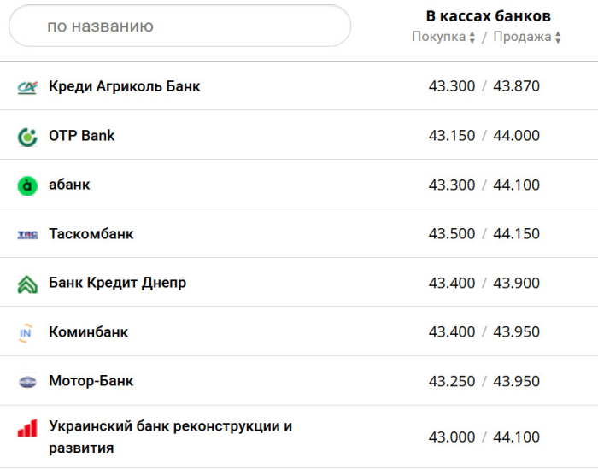
Task: Focus the по названию search field
Action: [x=179, y=26]
